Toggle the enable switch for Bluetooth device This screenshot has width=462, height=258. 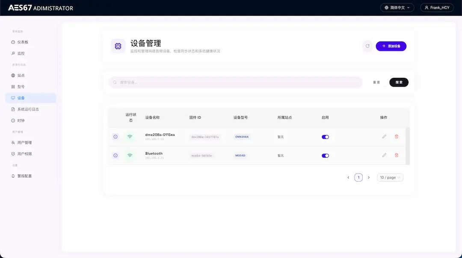click(325, 155)
